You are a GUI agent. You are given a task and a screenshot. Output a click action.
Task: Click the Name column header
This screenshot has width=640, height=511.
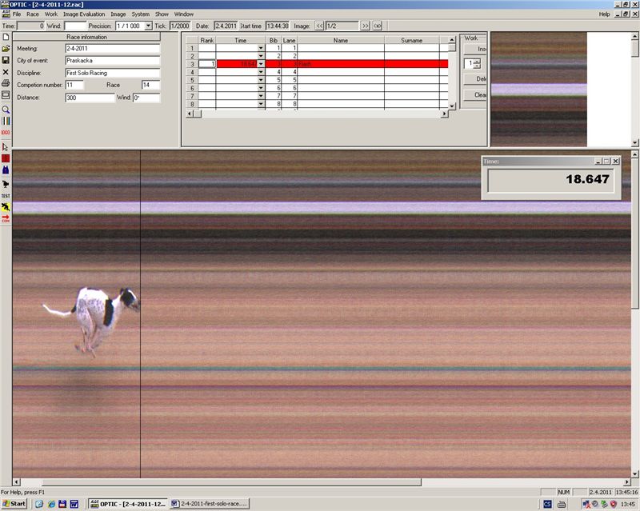(x=341, y=41)
